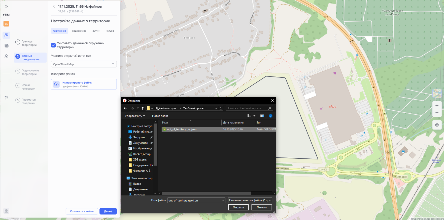Switch to the Содержимое tab
The width and height of the screenshot is (444, 220).
pyautogui.click(x=79, y=31)
